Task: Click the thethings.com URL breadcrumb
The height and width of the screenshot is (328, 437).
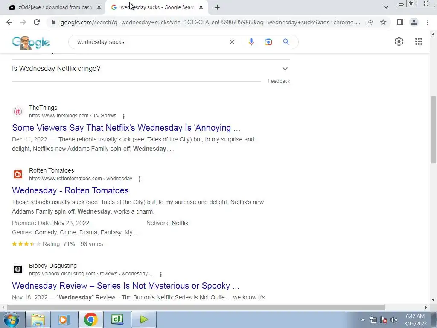Action: 73,116
